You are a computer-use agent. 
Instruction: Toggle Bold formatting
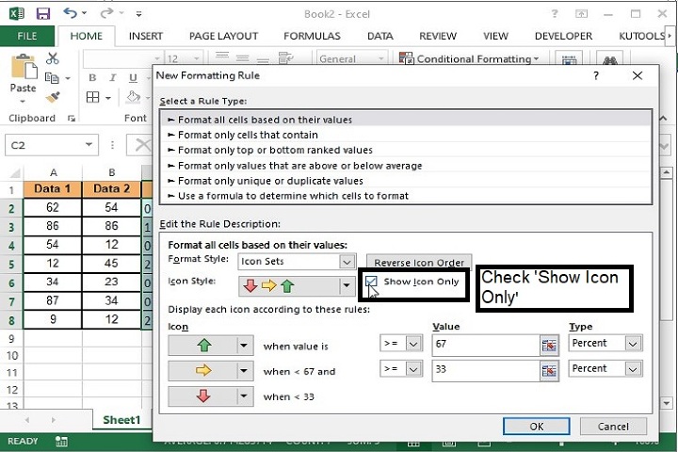(92, 78)
